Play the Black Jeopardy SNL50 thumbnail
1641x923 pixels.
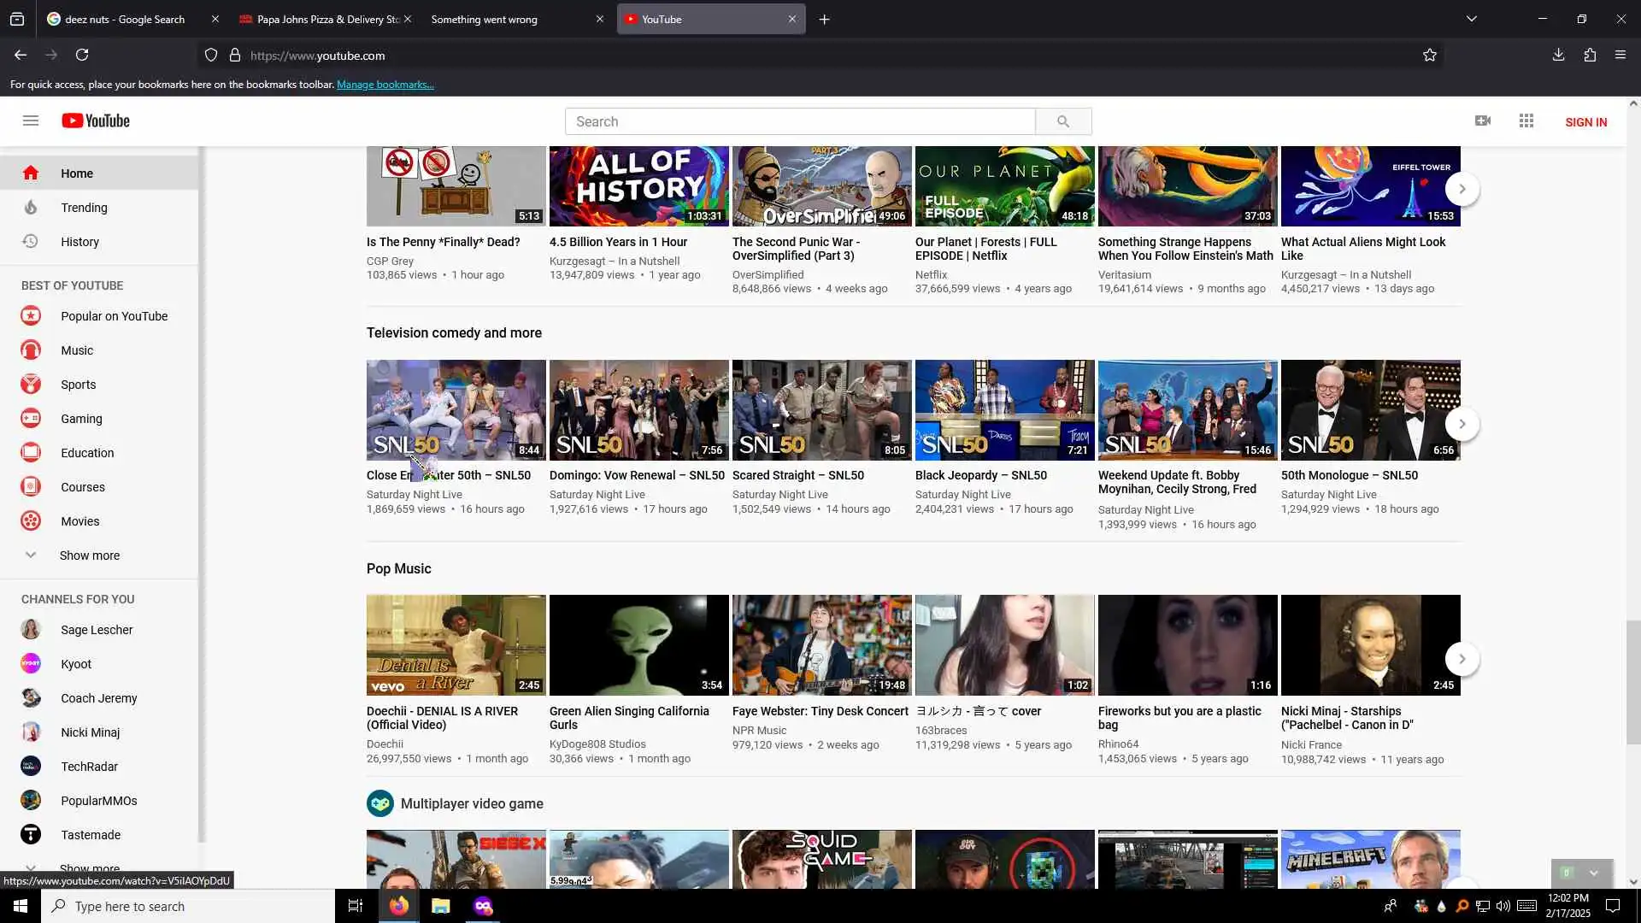[1004, 410]
